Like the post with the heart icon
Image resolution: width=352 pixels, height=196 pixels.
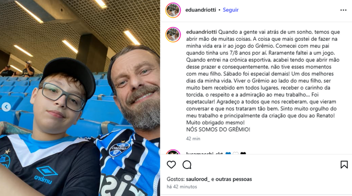click(171, 165)
